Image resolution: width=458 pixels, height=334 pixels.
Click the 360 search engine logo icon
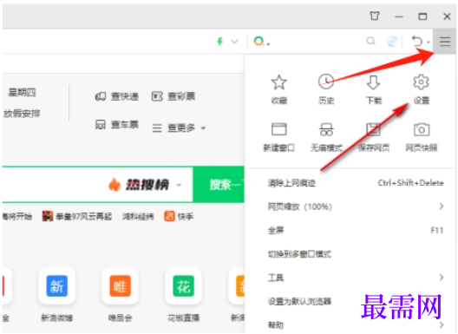(258, 41)
